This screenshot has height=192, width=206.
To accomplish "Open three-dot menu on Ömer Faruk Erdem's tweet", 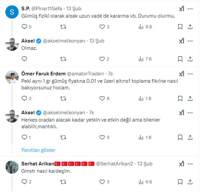I will 190,73.
